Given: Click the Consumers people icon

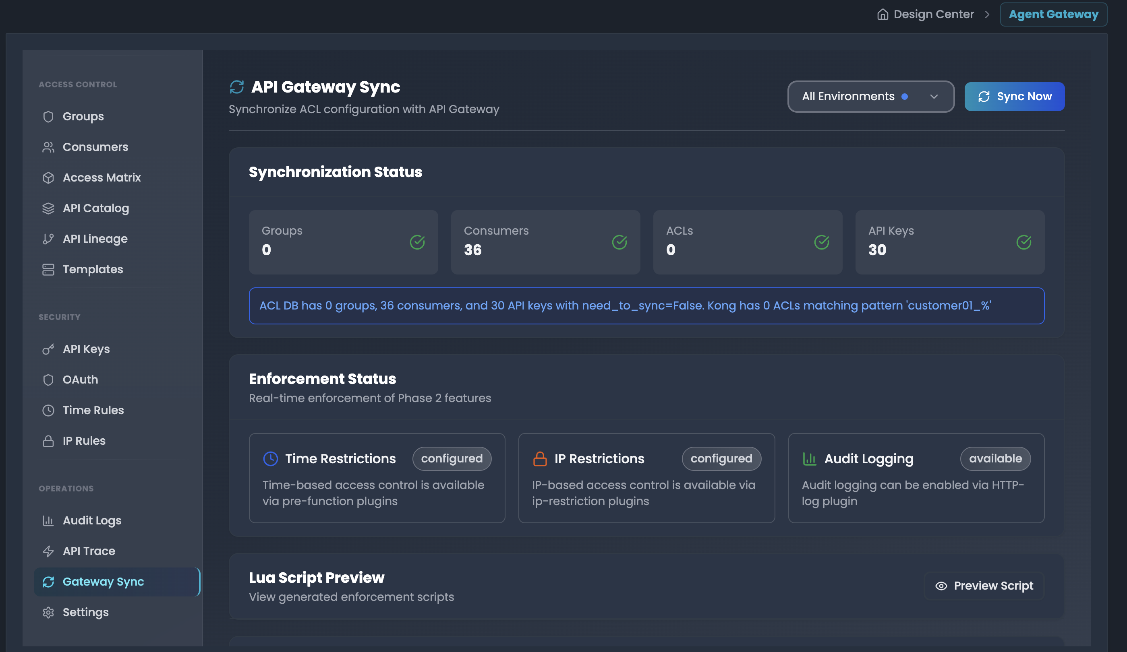Looking at the screenshot, I should (x=48, y=147).
